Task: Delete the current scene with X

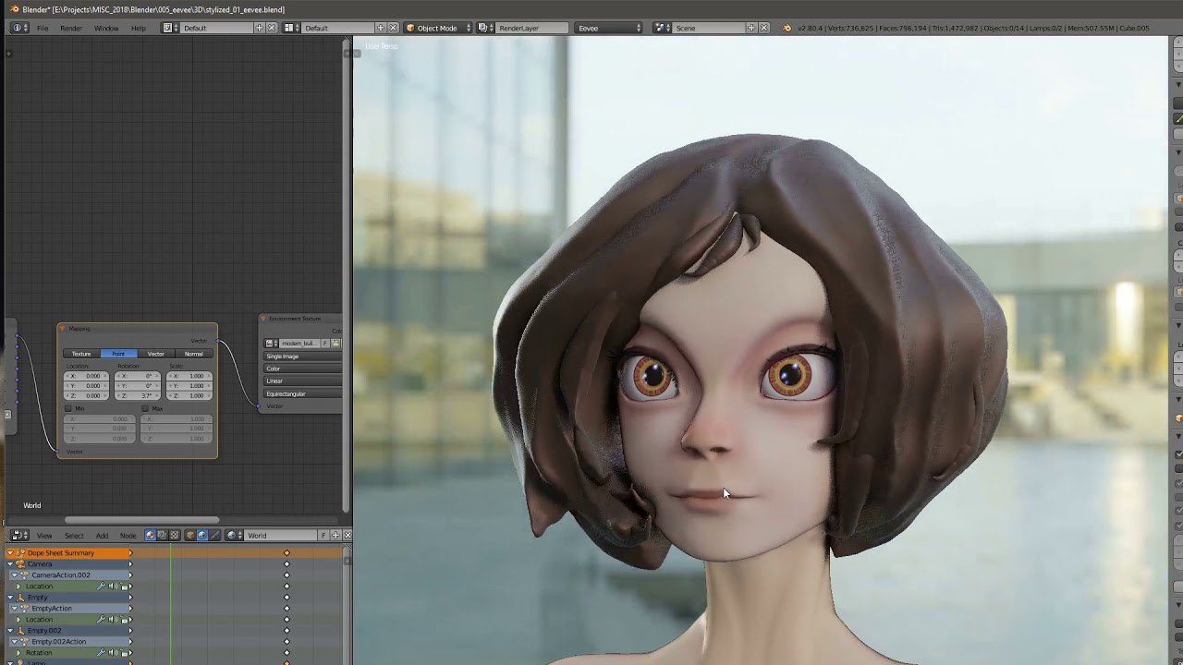Action: [x=763, y=28]
